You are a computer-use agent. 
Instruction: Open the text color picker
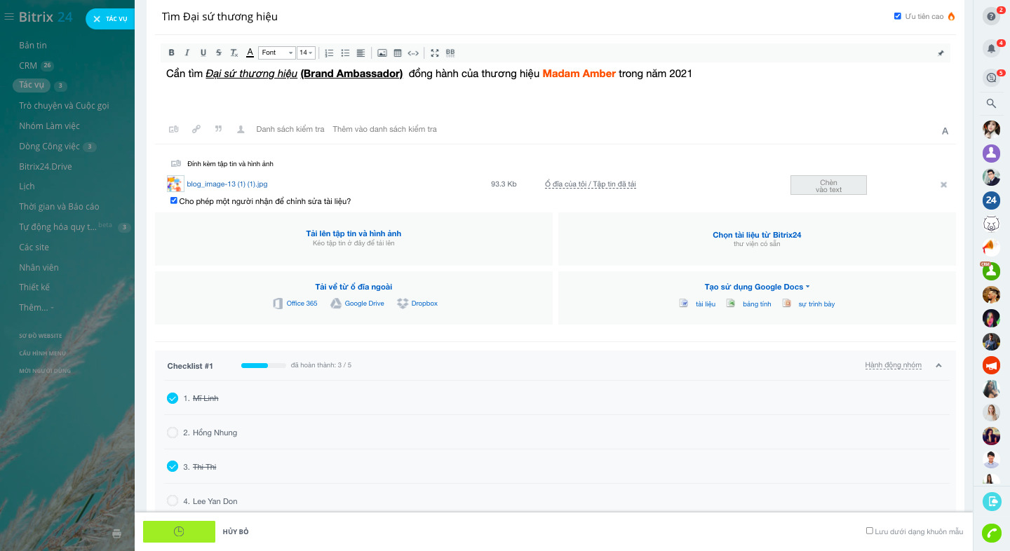[x=250, y=53]
